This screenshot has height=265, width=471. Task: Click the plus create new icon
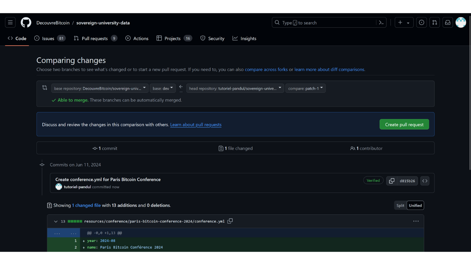(400, 22)
